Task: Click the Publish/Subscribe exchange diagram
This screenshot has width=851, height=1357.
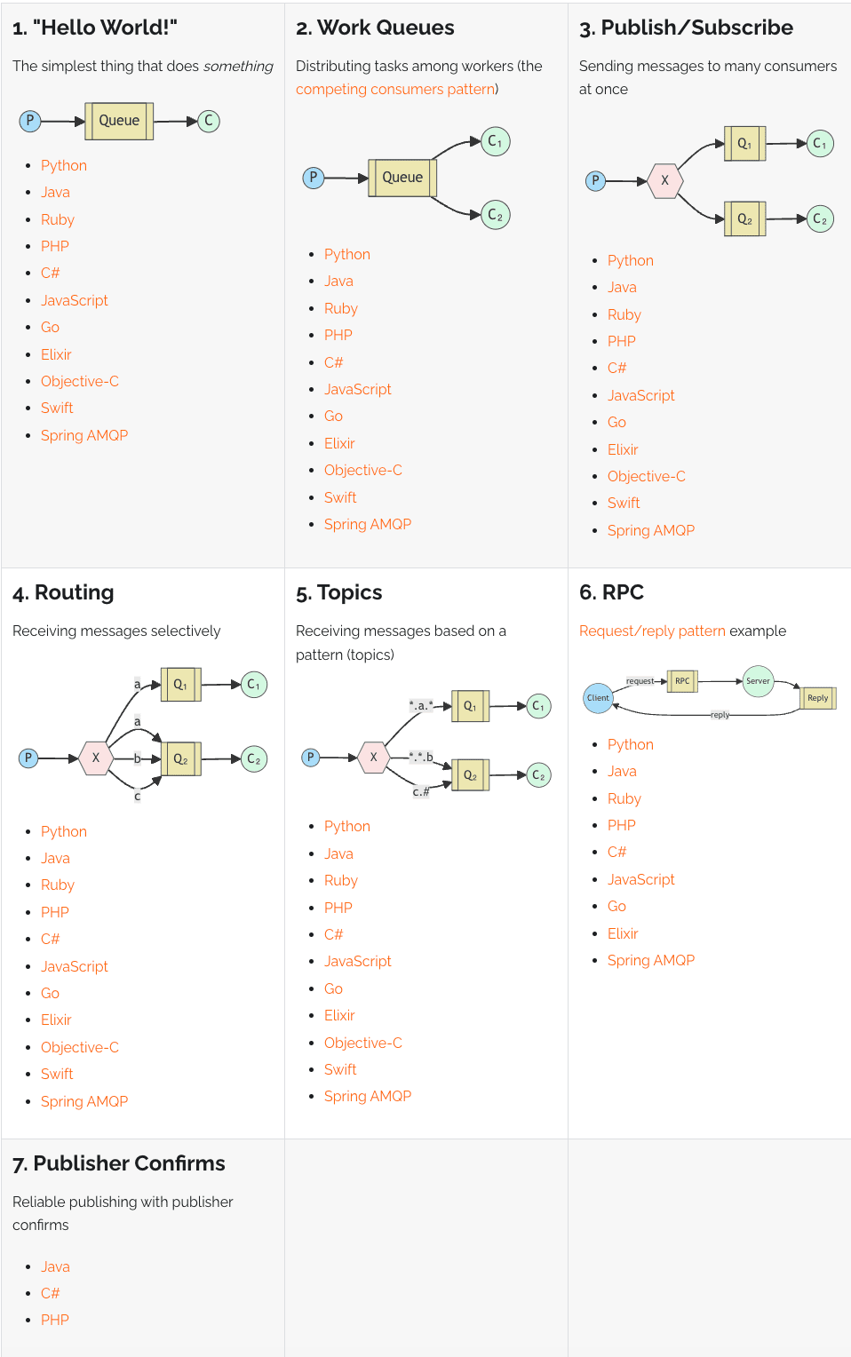Action: (710, 180)
